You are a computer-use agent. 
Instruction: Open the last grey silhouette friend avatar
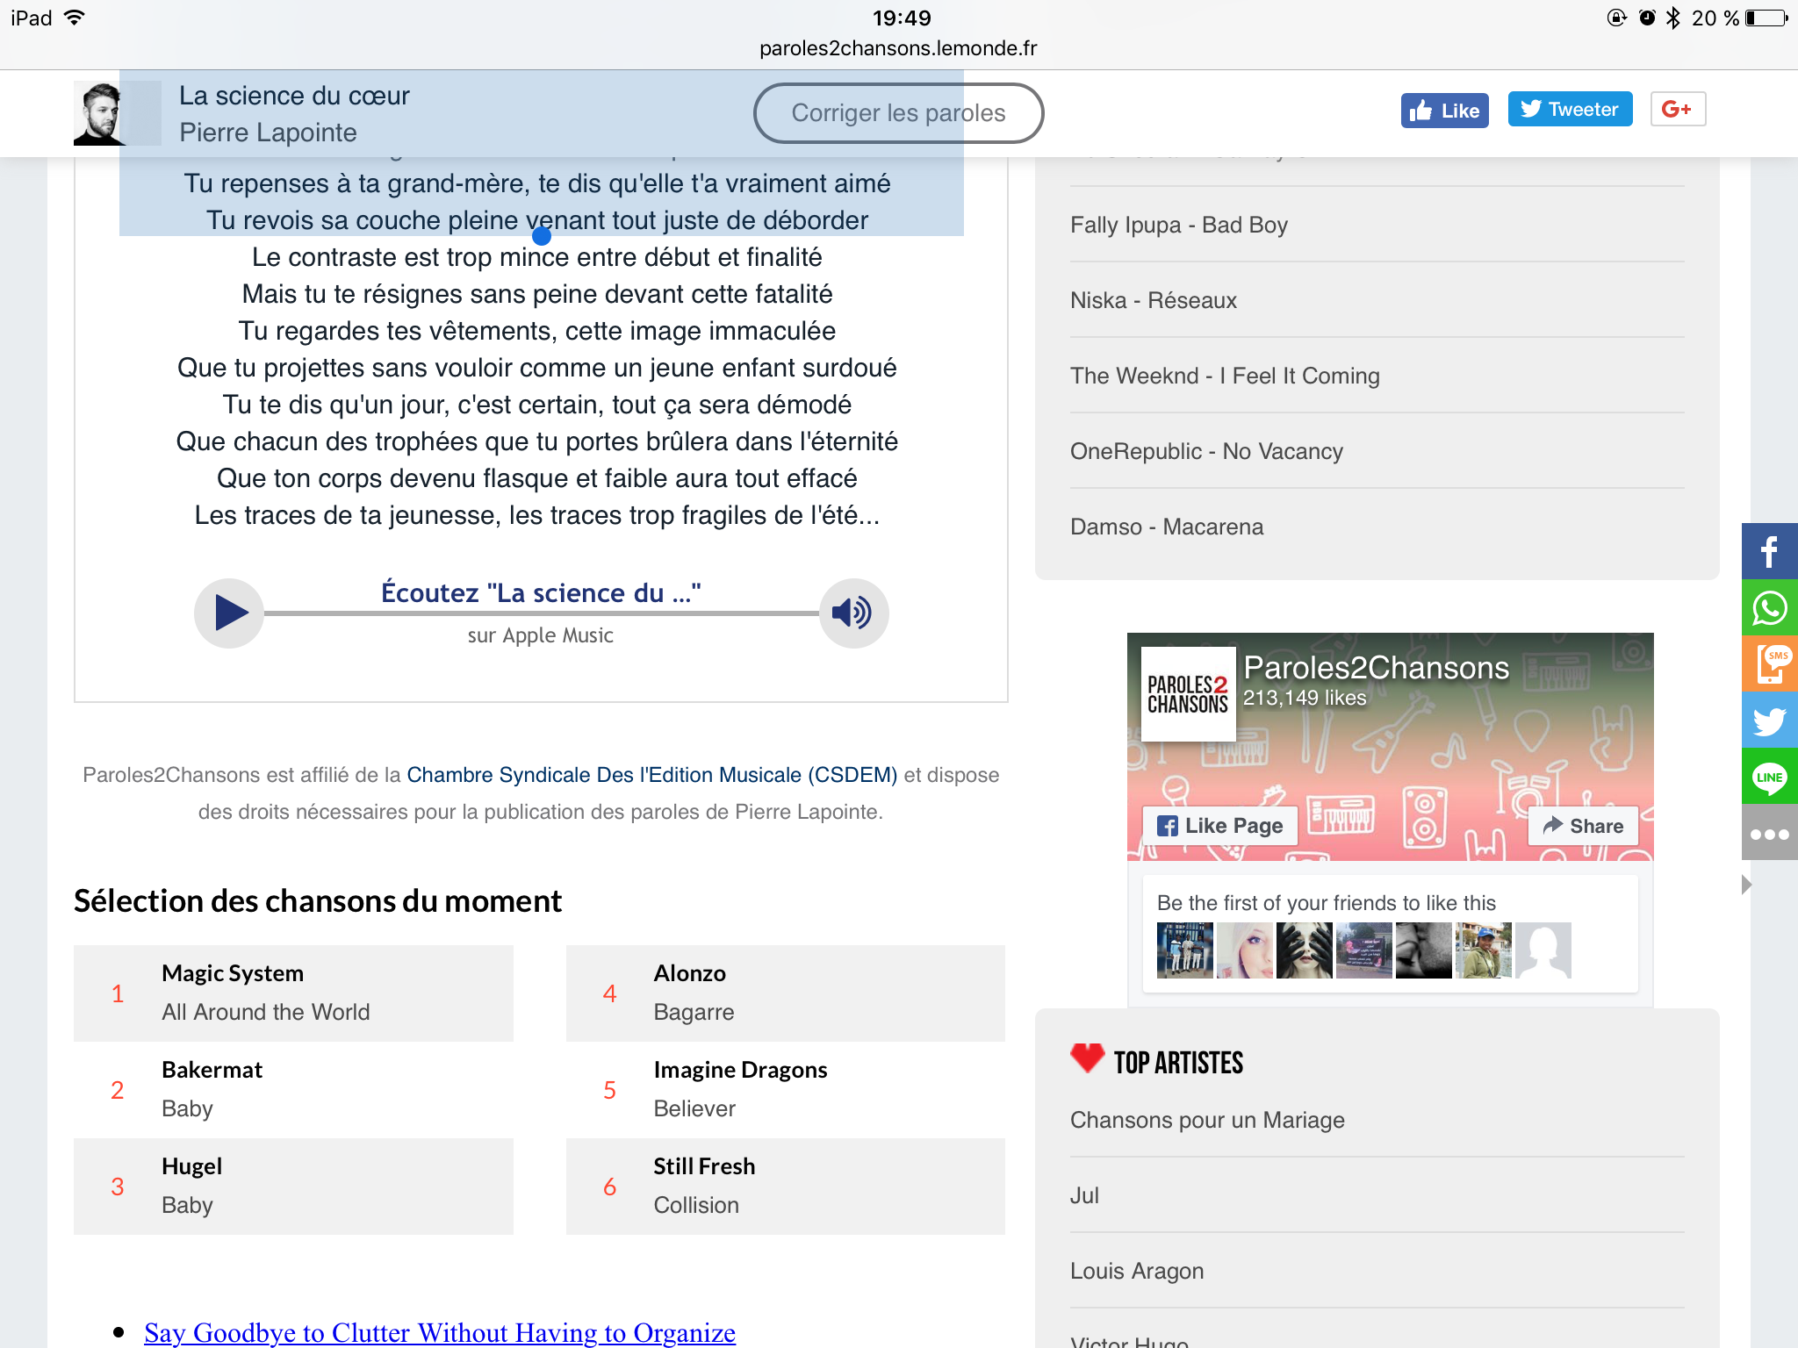[1543, 950]
